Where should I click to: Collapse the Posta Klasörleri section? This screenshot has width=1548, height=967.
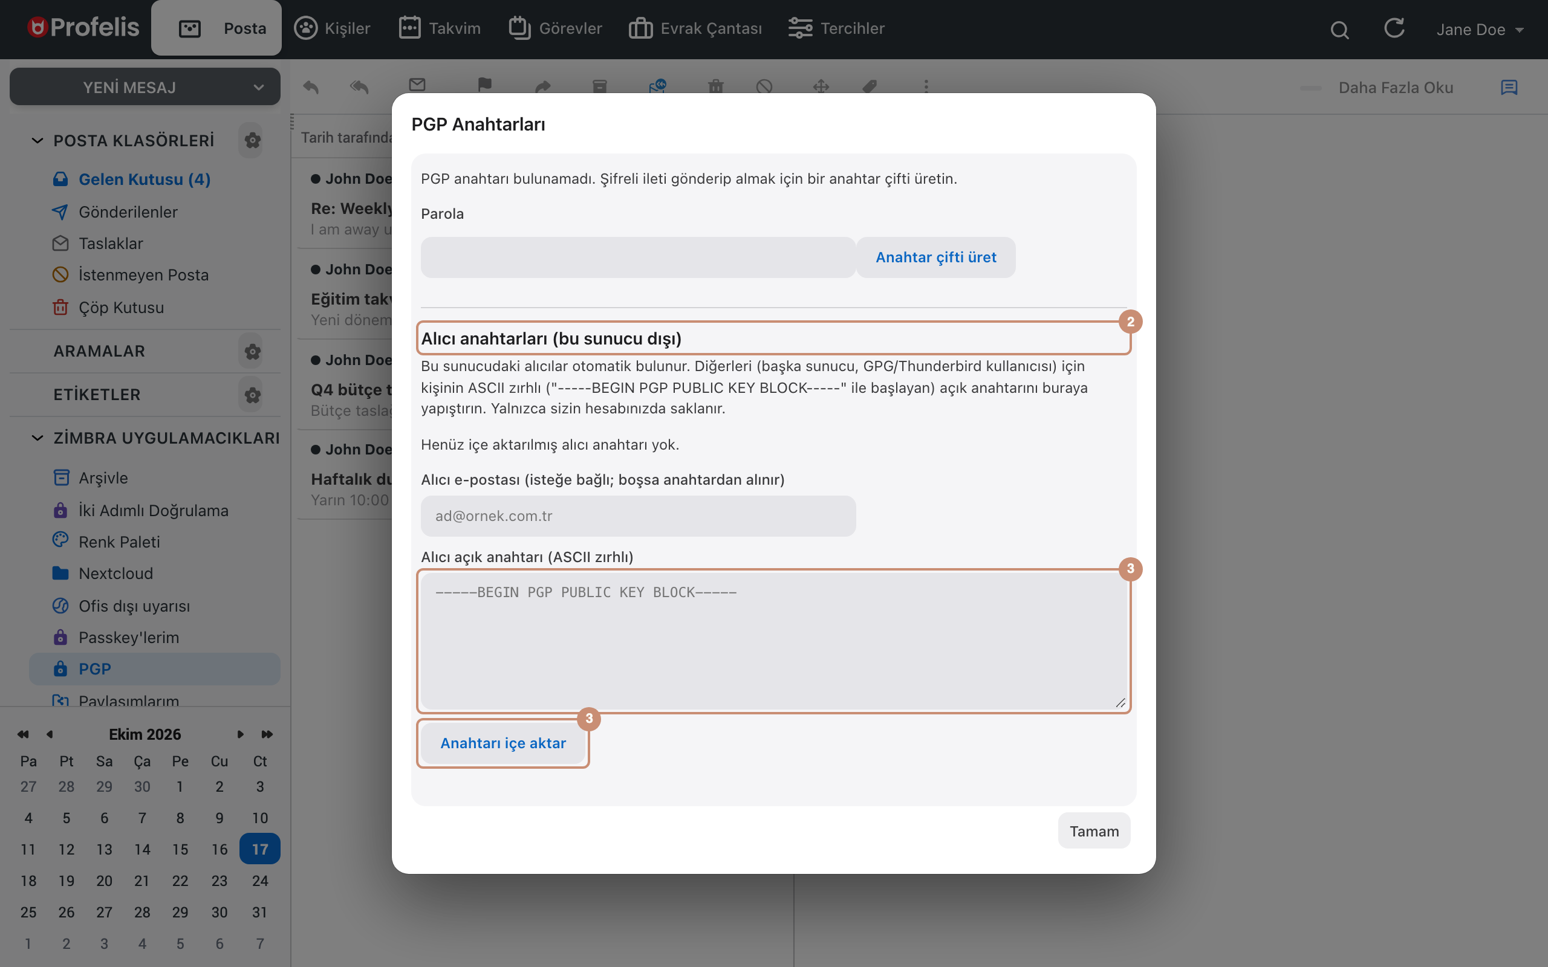point(37,140)
